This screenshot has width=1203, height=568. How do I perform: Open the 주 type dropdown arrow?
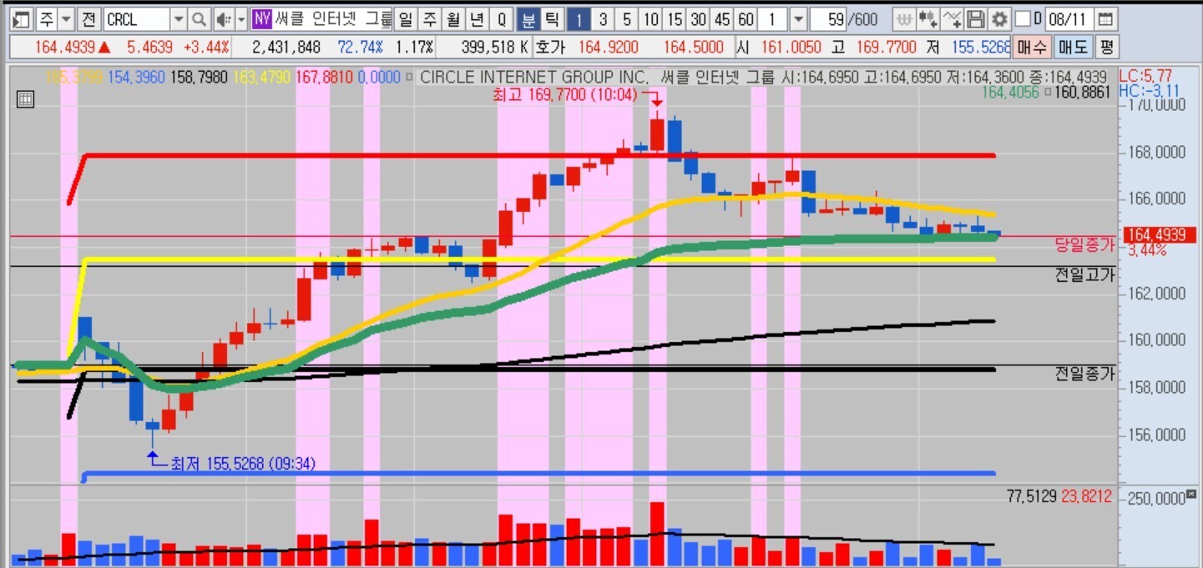67,18
